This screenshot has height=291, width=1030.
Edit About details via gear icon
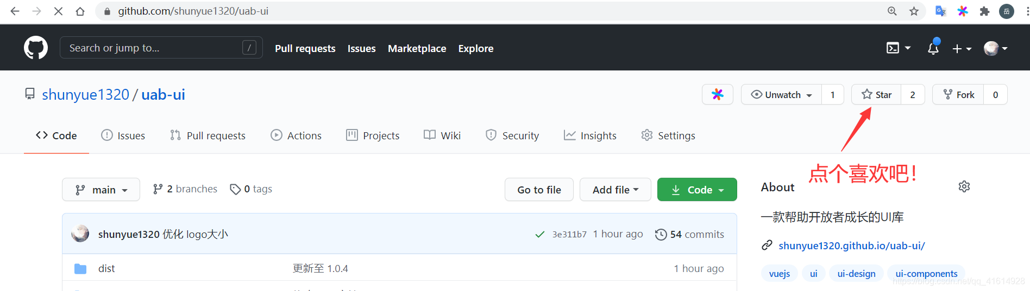964,186
